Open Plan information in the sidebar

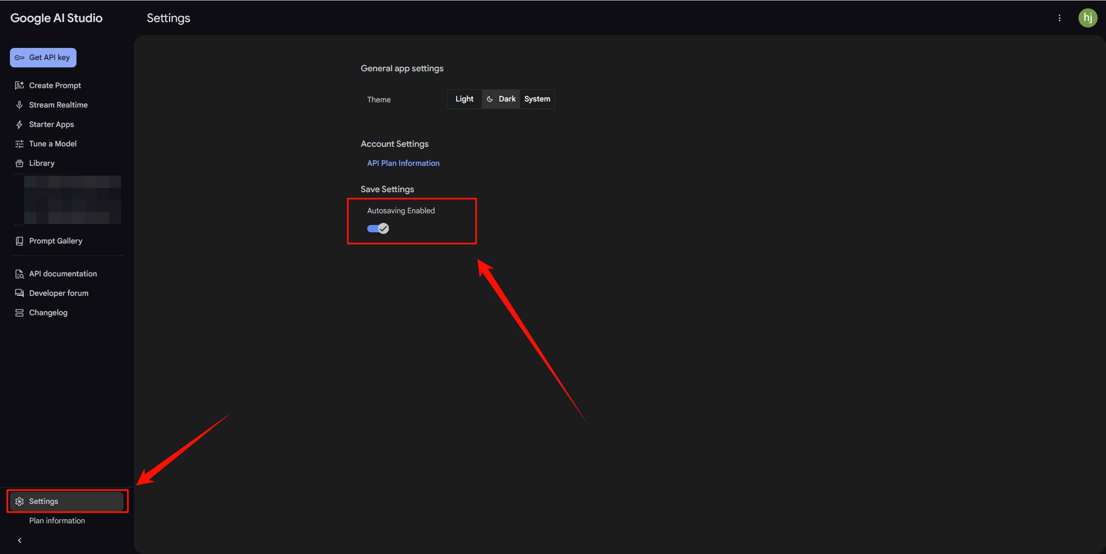coord(57,521)
